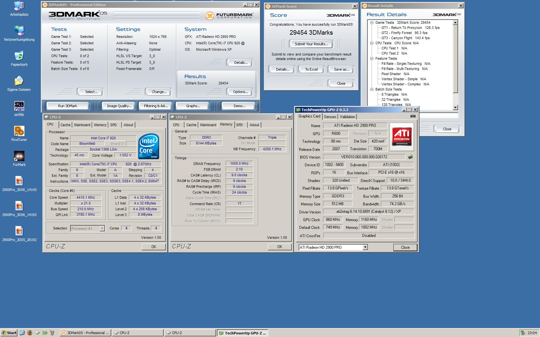Click Change under Settings
This screenshot has width=540, height=337.
(x=159, y=92)
